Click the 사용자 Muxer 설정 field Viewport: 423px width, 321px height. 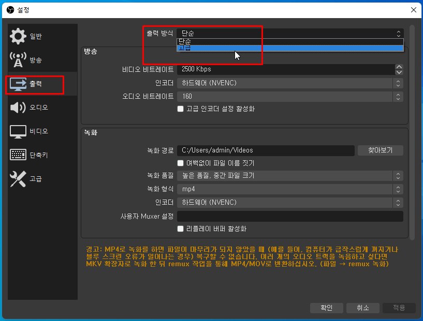(290, 216)
